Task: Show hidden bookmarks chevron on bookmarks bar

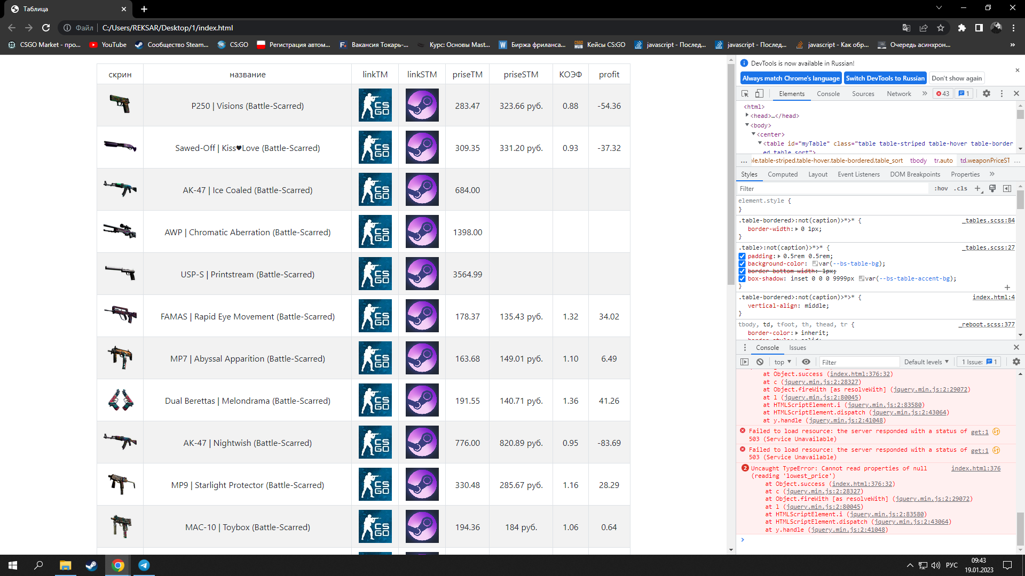Action: tap(1013, 45)
